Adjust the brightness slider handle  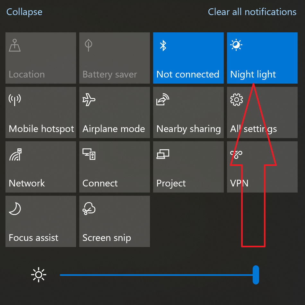pyautogui.click(x=256, y=275)
